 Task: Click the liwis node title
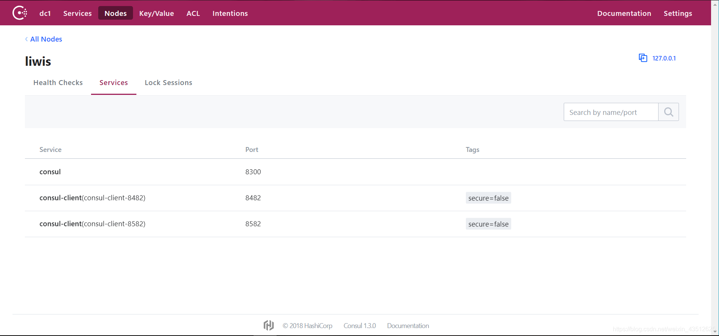coord(38,61)
